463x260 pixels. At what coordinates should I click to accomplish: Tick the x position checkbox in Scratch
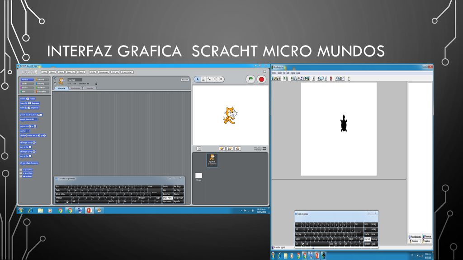tap(21, 170)
